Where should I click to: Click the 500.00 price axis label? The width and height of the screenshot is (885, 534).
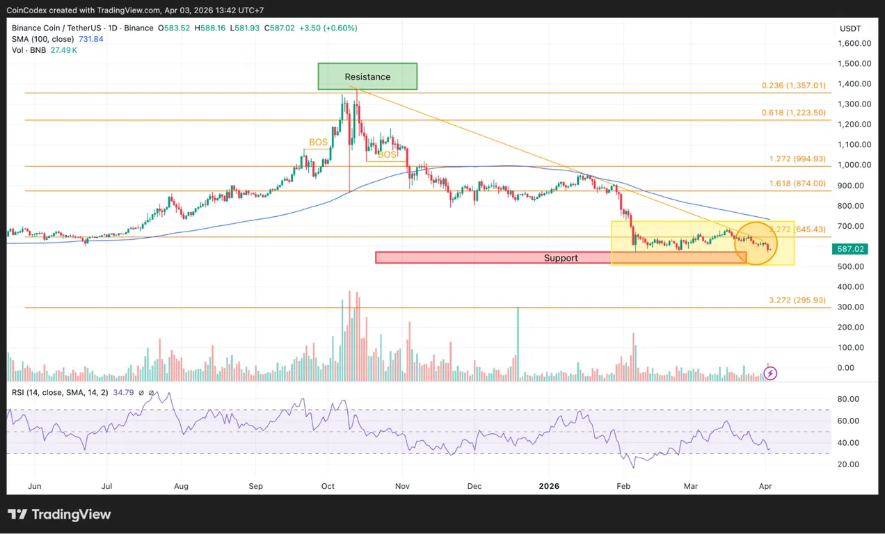point(852,267)
